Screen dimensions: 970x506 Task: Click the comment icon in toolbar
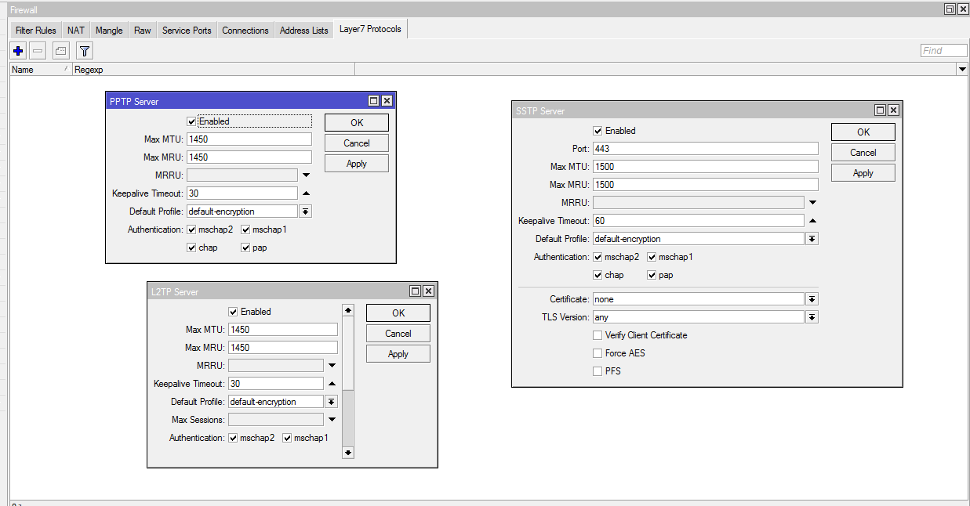pyautogui.click(x=60, y=51)
